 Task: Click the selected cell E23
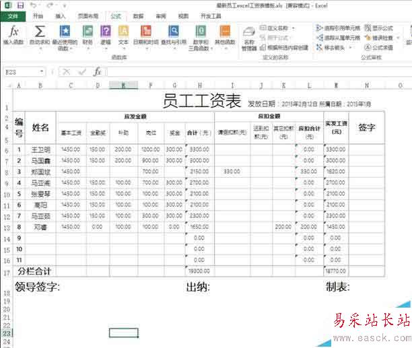tap(123, 333)
